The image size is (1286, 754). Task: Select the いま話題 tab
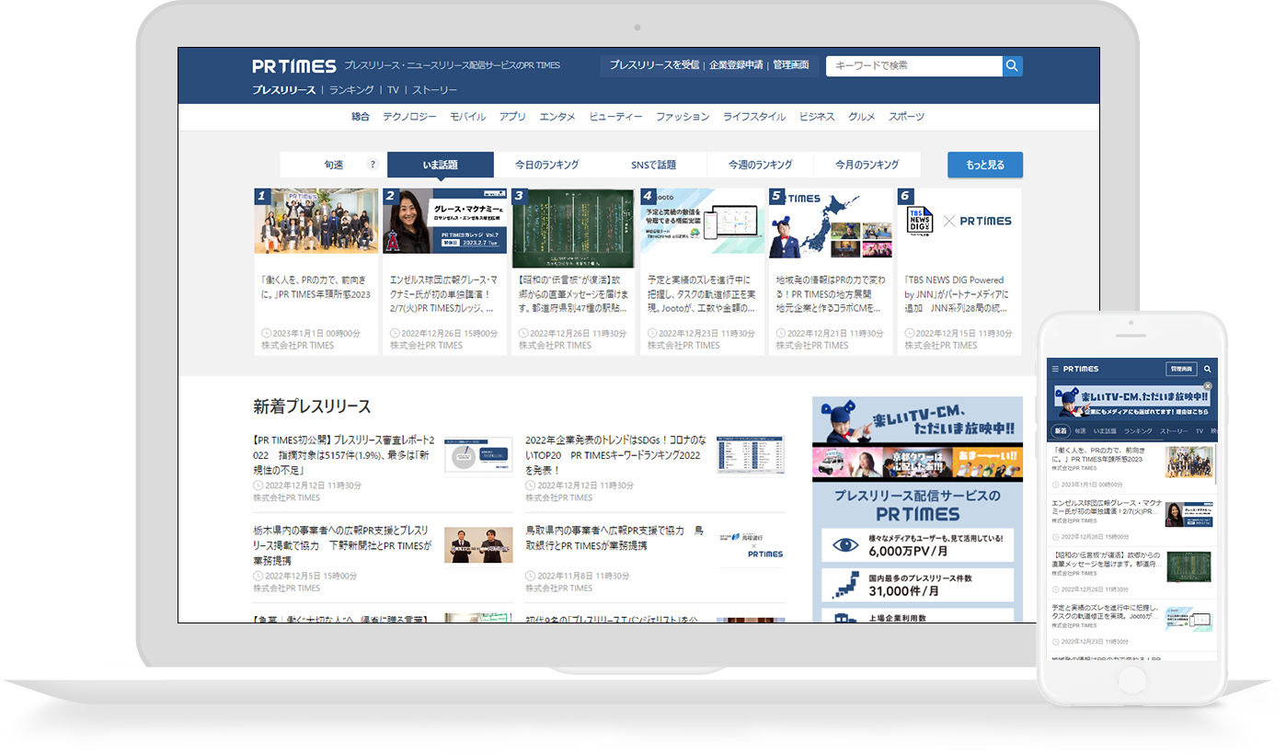coord(441,165)
